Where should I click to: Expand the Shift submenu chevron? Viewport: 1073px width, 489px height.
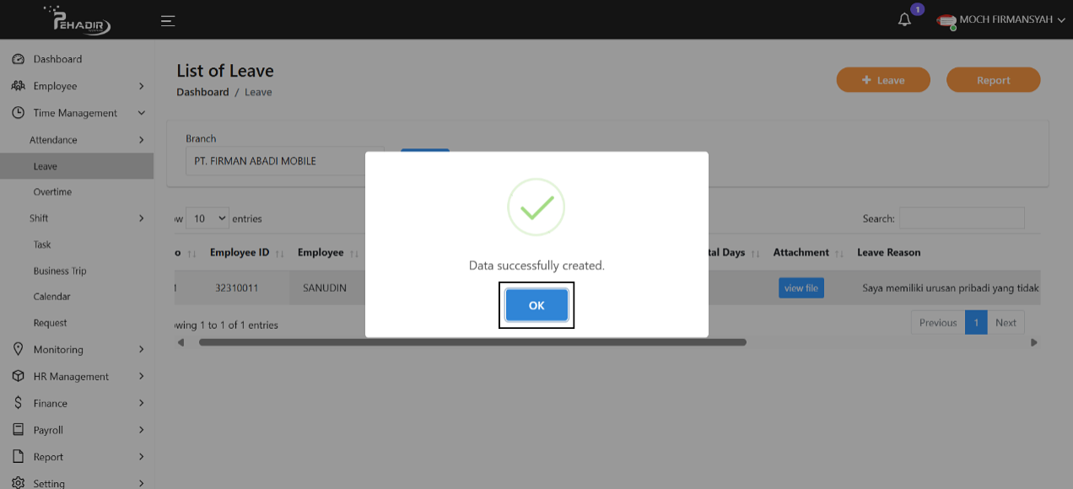click(x=141, y=218)
